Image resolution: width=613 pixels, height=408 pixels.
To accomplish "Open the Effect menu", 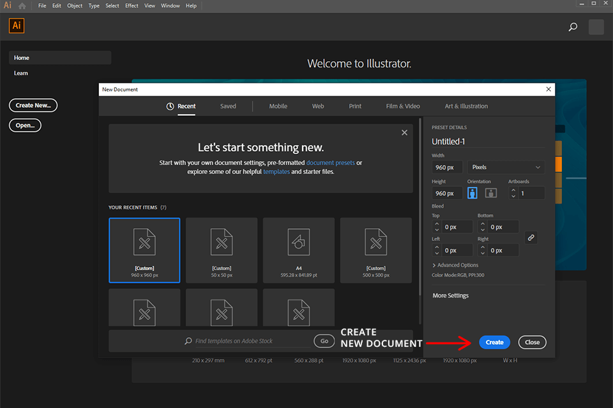I will 132,5.
